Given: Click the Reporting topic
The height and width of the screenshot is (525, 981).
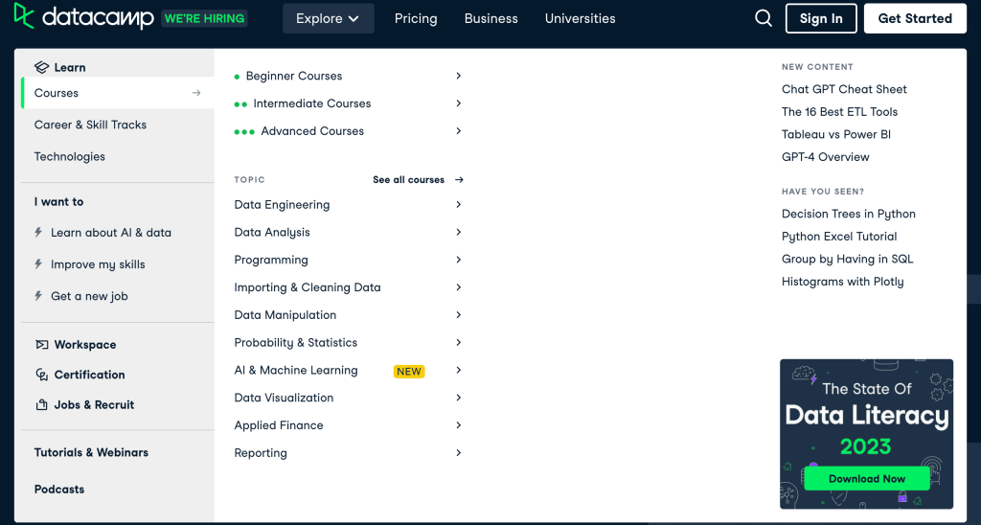Looking at the screenshot, I should pyautogui.click(x=261, y=453).
